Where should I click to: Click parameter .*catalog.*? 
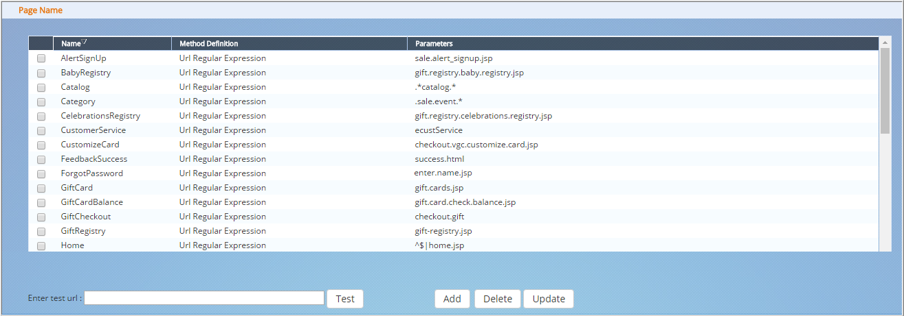click(435, 87)
